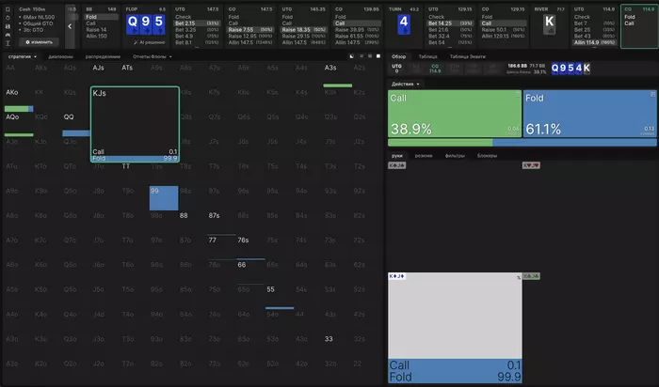This screenshot has height=387, width=659.
Task: Switch to распределение tab
Action: point(103,56)
